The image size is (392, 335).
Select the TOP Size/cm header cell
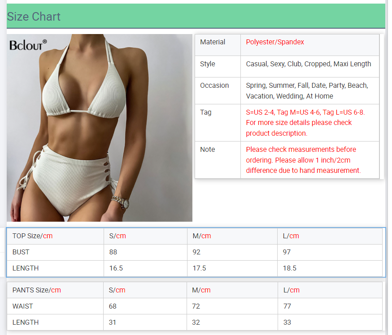32,236
